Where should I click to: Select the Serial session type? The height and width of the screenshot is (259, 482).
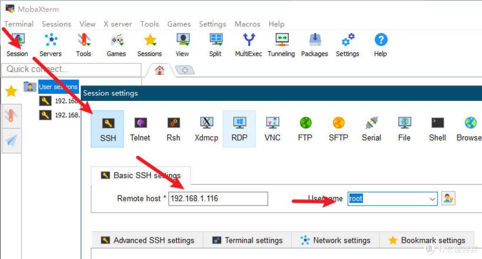371,129
